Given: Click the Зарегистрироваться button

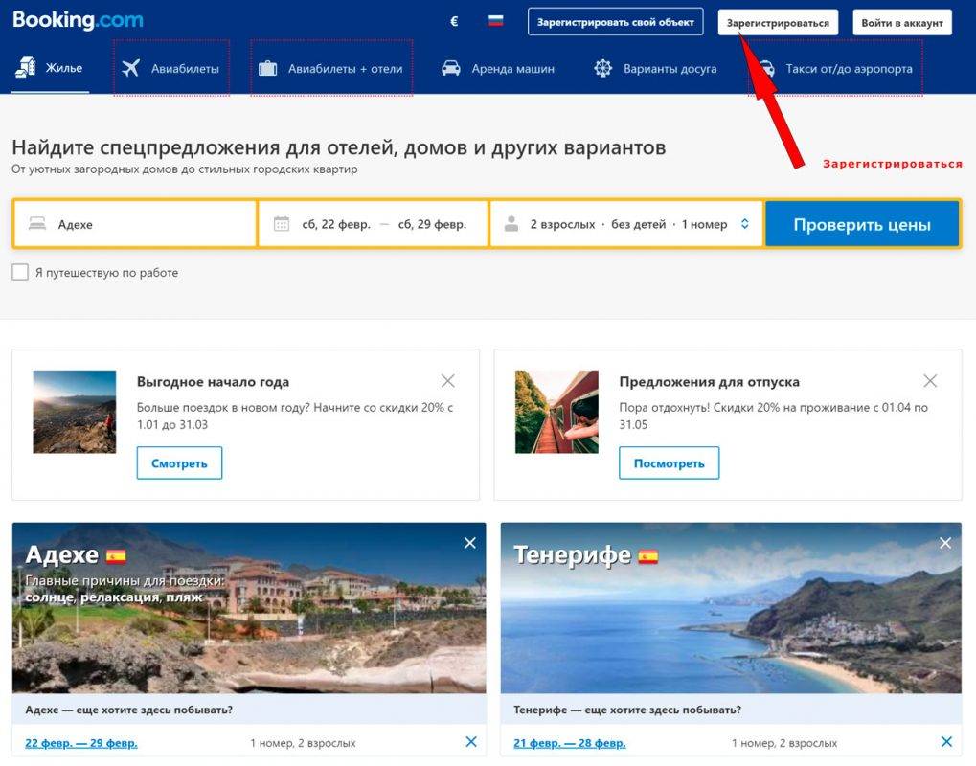Looking at the screenshot, I should [778, 22].
